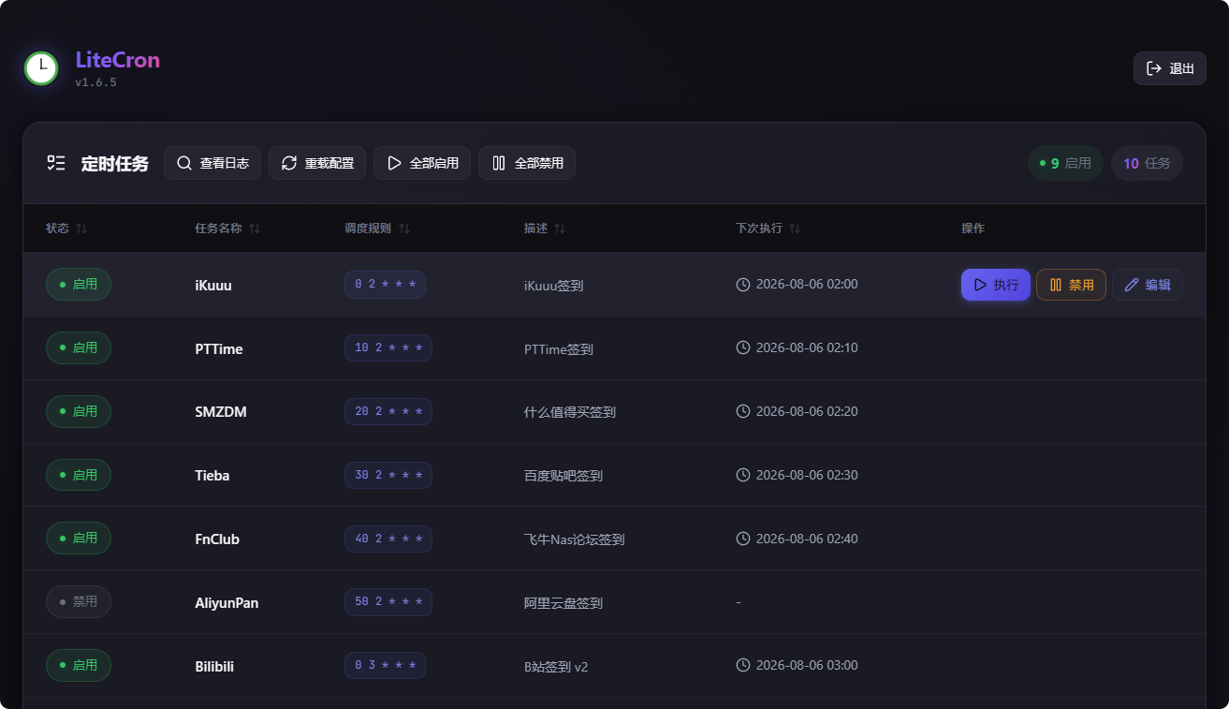Click cron rule "0 3 * * *"
The height and width of the screenshot is (709, 1229).
[385, 666]
